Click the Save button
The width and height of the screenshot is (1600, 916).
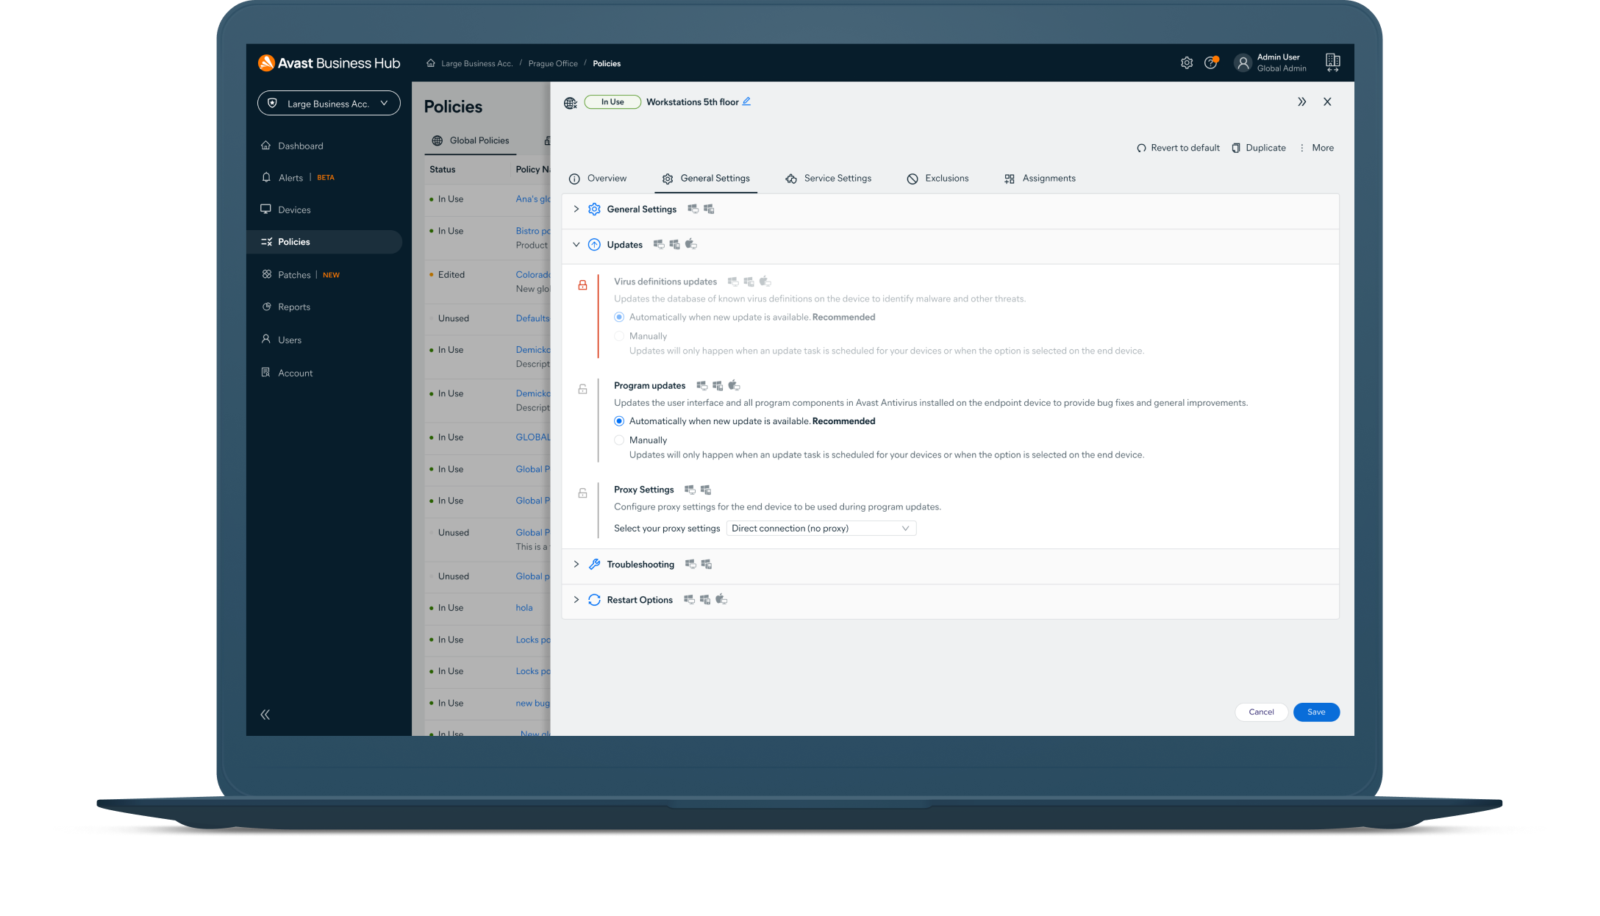point(1315,712)
